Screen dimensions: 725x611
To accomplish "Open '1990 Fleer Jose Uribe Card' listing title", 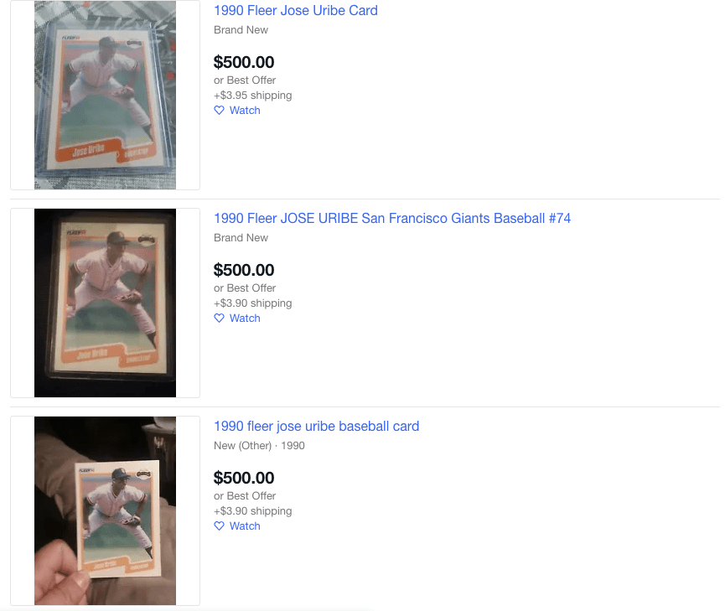I will 296,11.
